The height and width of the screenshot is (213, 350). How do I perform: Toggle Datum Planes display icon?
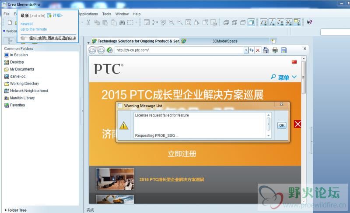[264, 22]
